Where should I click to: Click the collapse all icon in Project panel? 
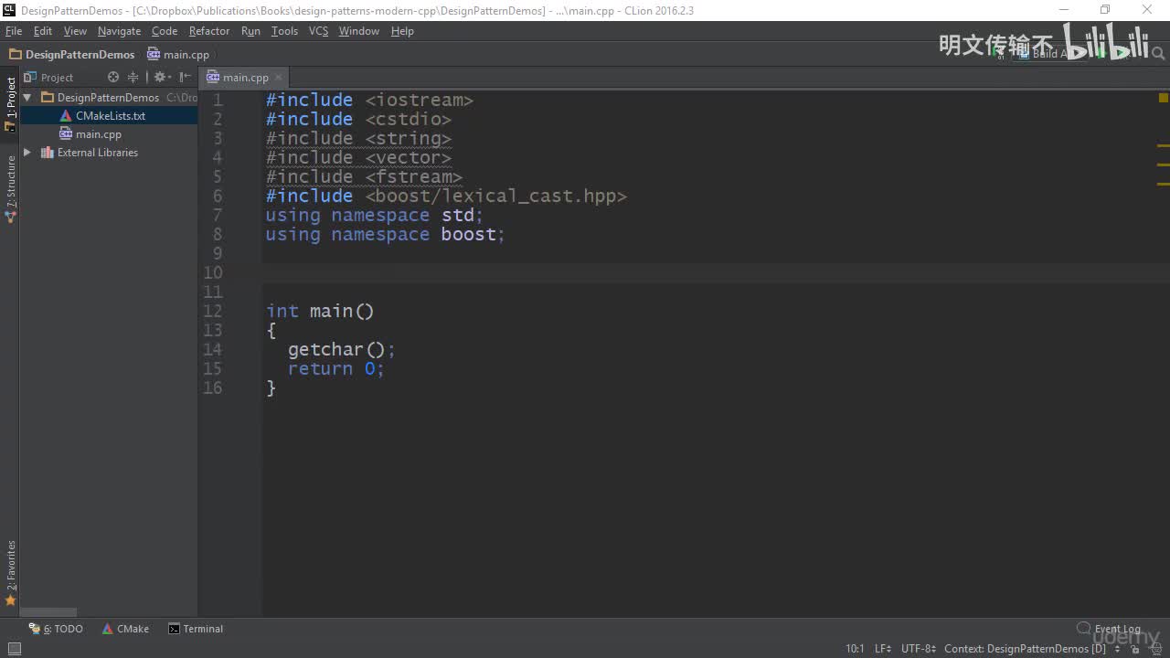[x=133, y=78]
